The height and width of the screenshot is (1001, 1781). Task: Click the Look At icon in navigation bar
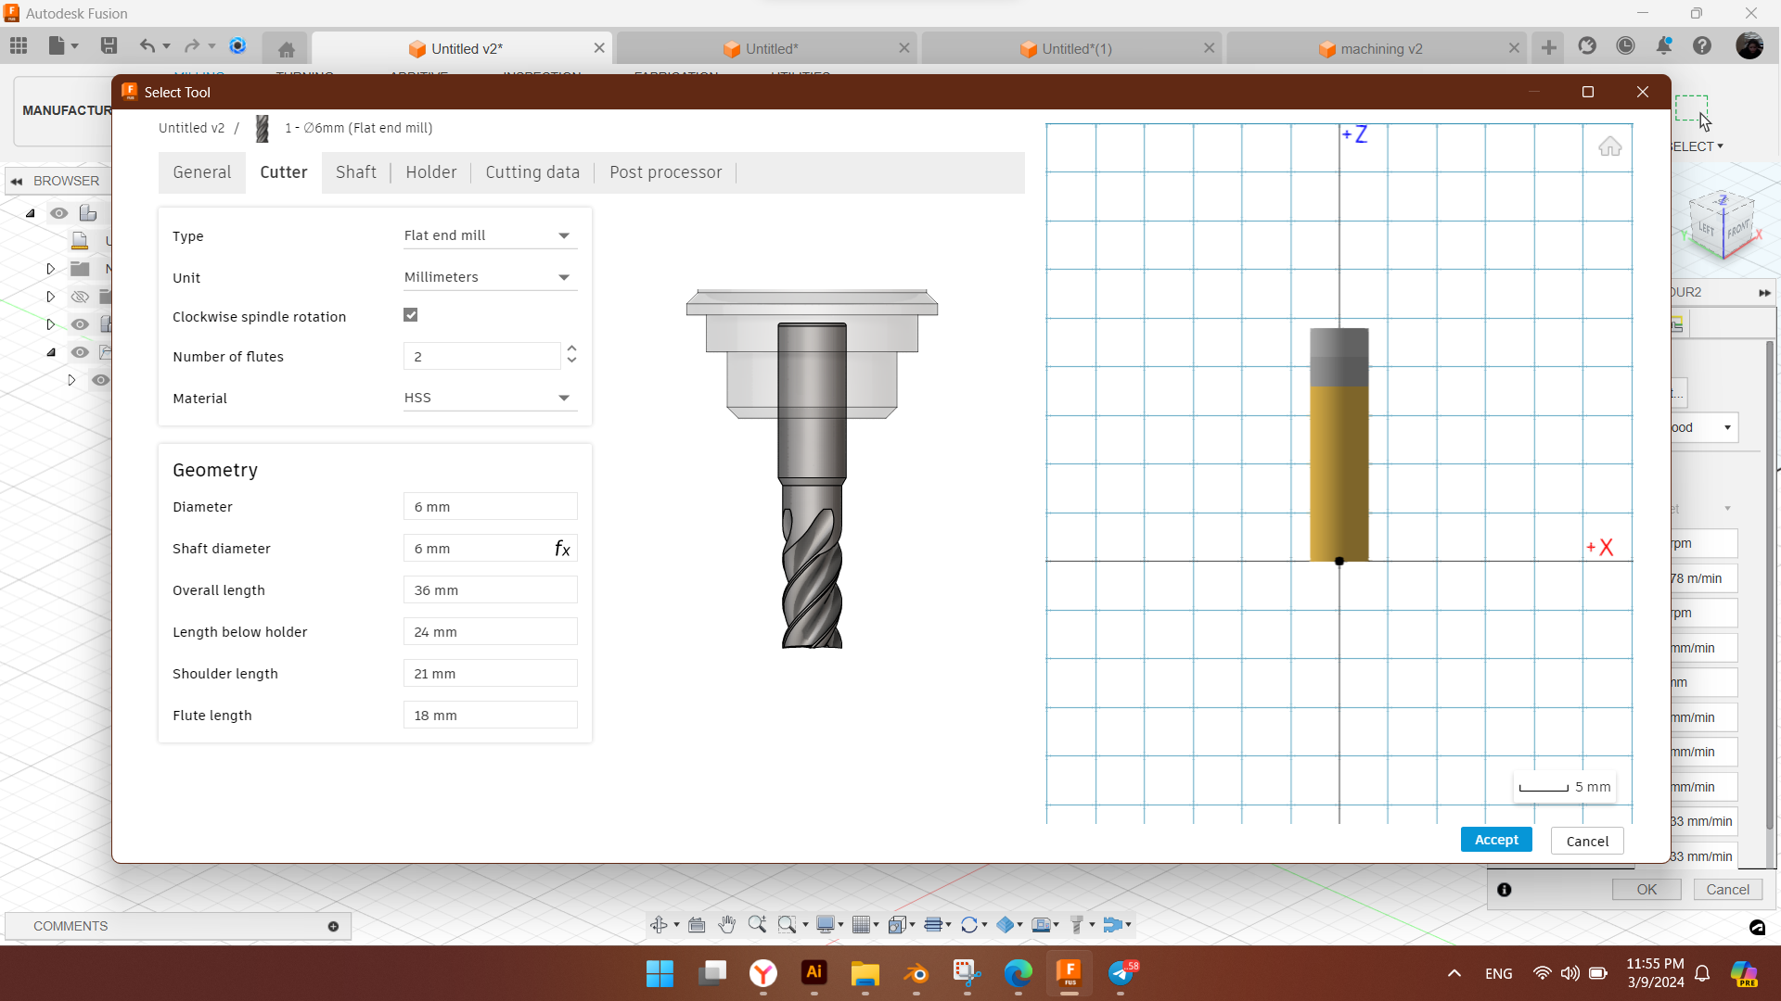click(697, 924)
